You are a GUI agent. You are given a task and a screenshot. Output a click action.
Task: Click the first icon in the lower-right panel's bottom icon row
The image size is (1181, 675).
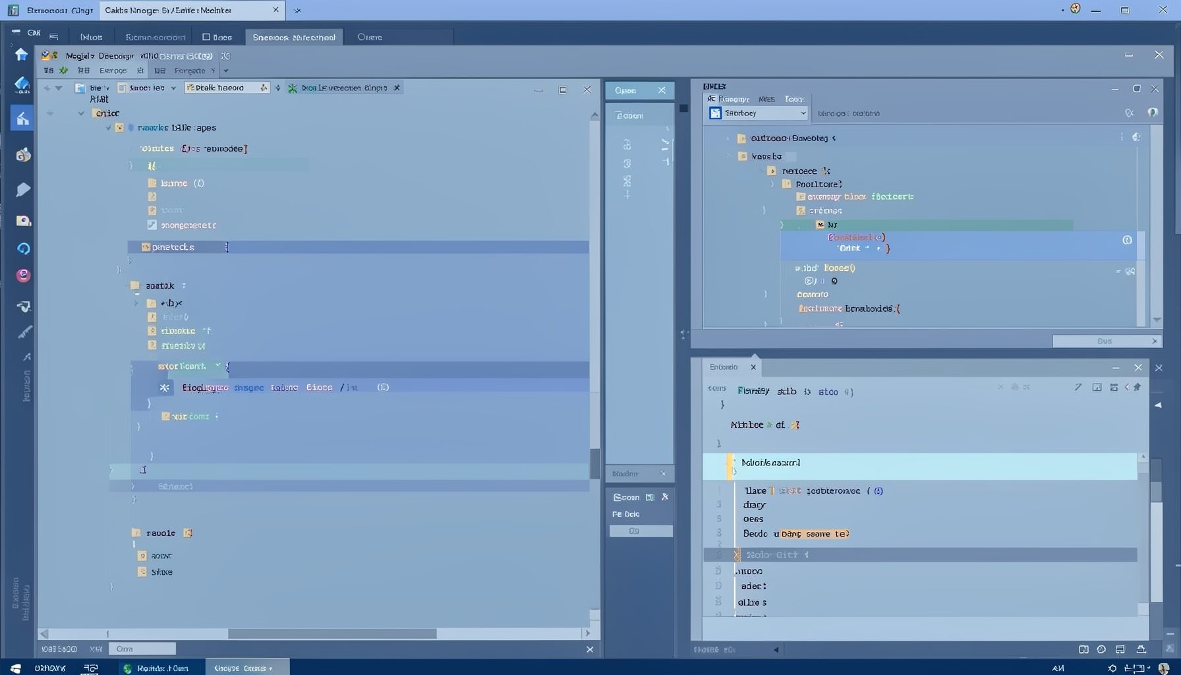(x=1083, y=649)
